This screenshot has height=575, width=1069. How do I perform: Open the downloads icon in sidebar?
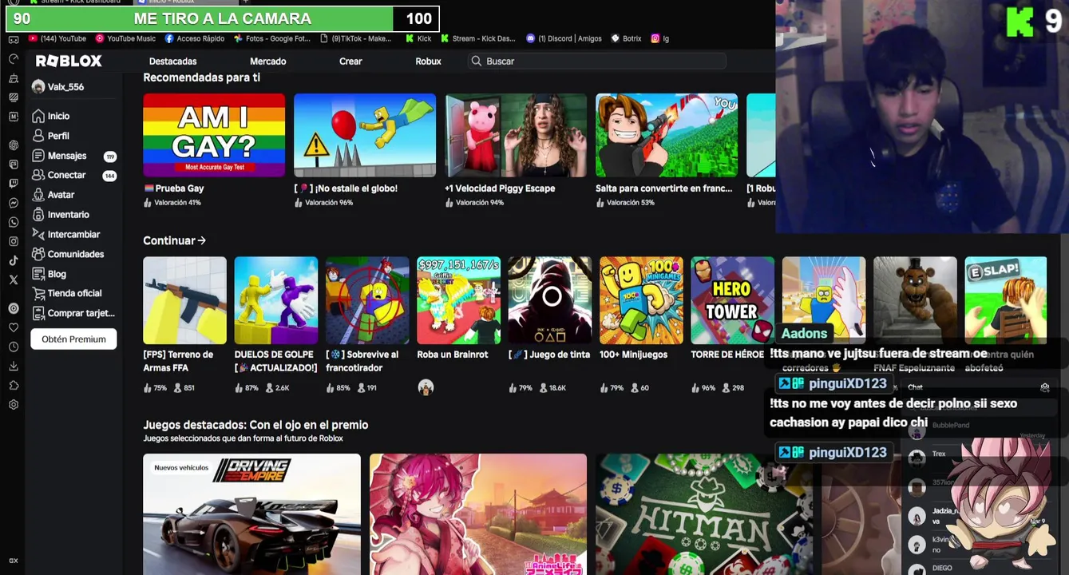click(x=14, y=367)
